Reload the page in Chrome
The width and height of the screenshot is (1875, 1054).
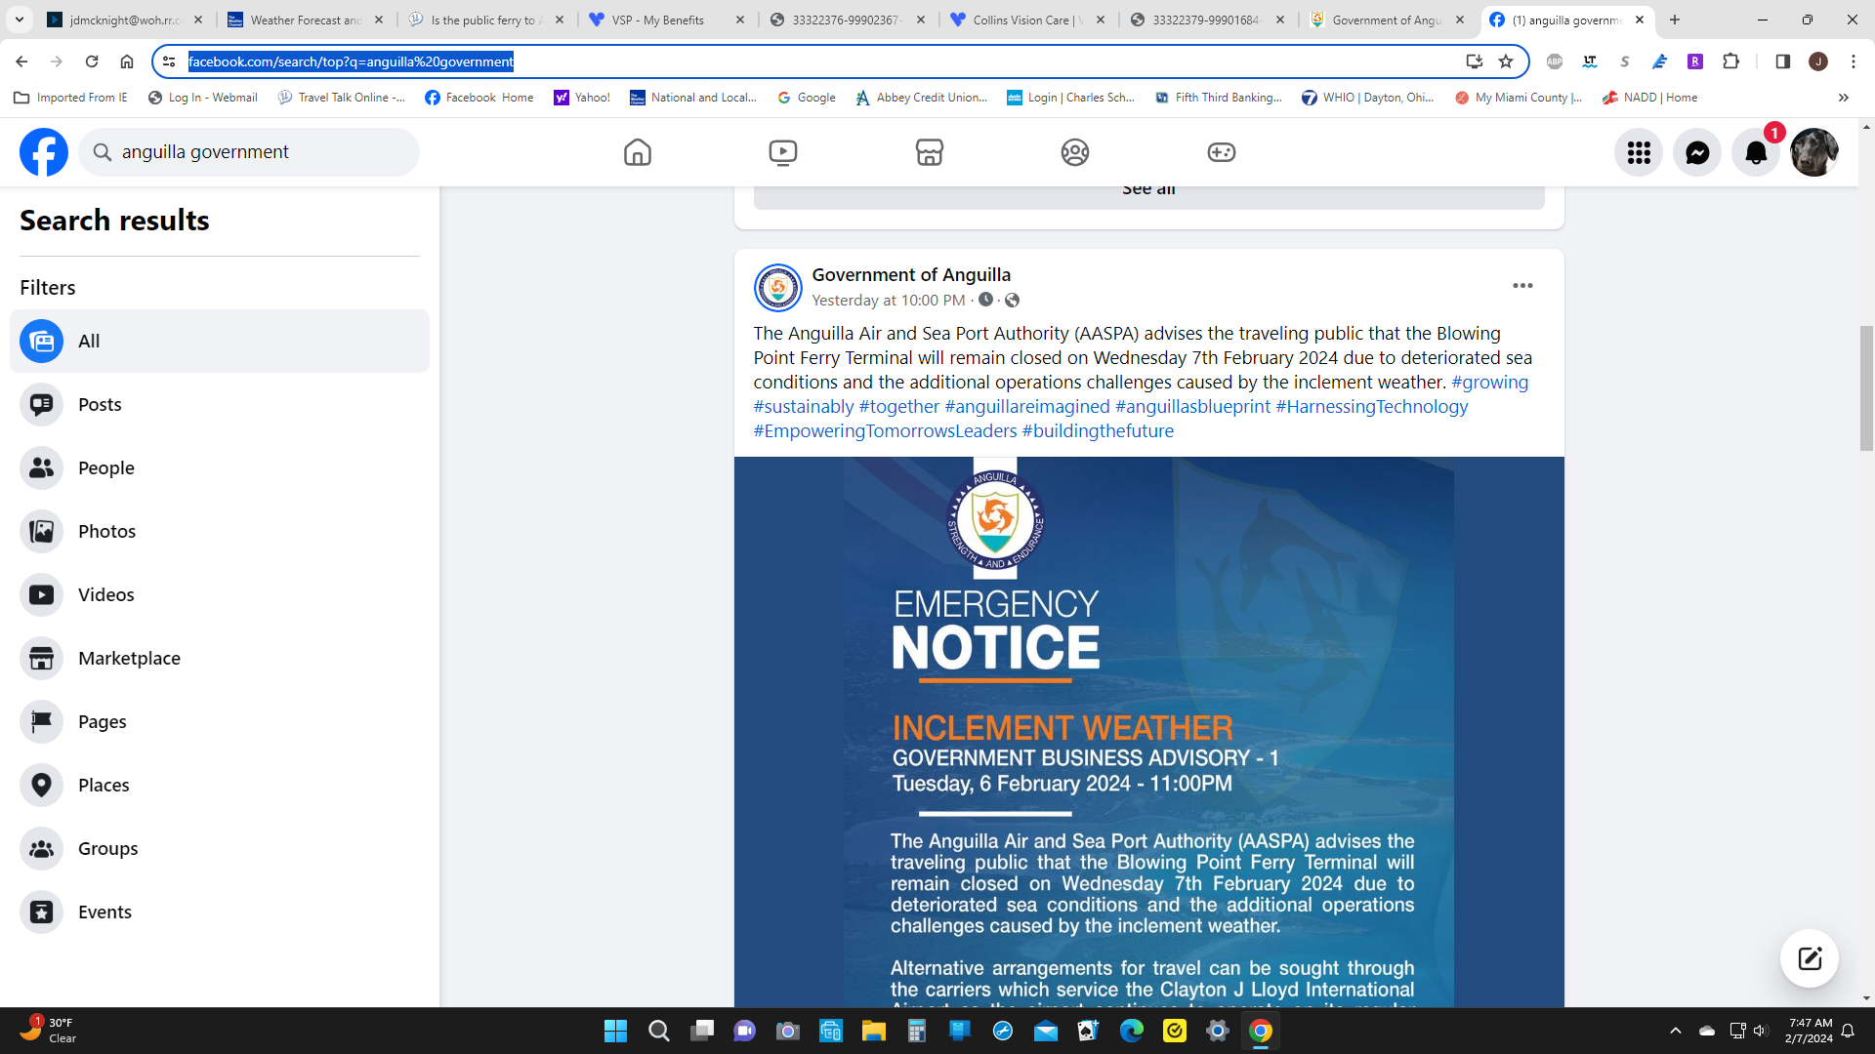click(92, 61)
